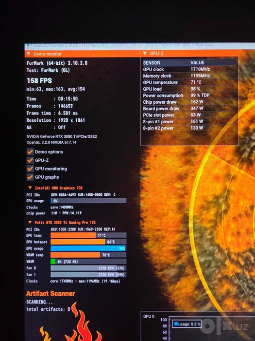
Task: Turn off the GPU graphs checkbox
Action: (x=30, y=177)
